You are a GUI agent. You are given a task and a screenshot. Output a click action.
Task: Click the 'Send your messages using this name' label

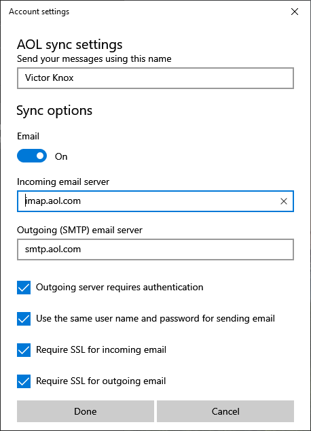pos(94,59)
